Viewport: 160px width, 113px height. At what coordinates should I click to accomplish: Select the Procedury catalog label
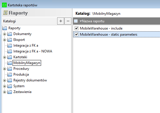(x=21, y=69)
